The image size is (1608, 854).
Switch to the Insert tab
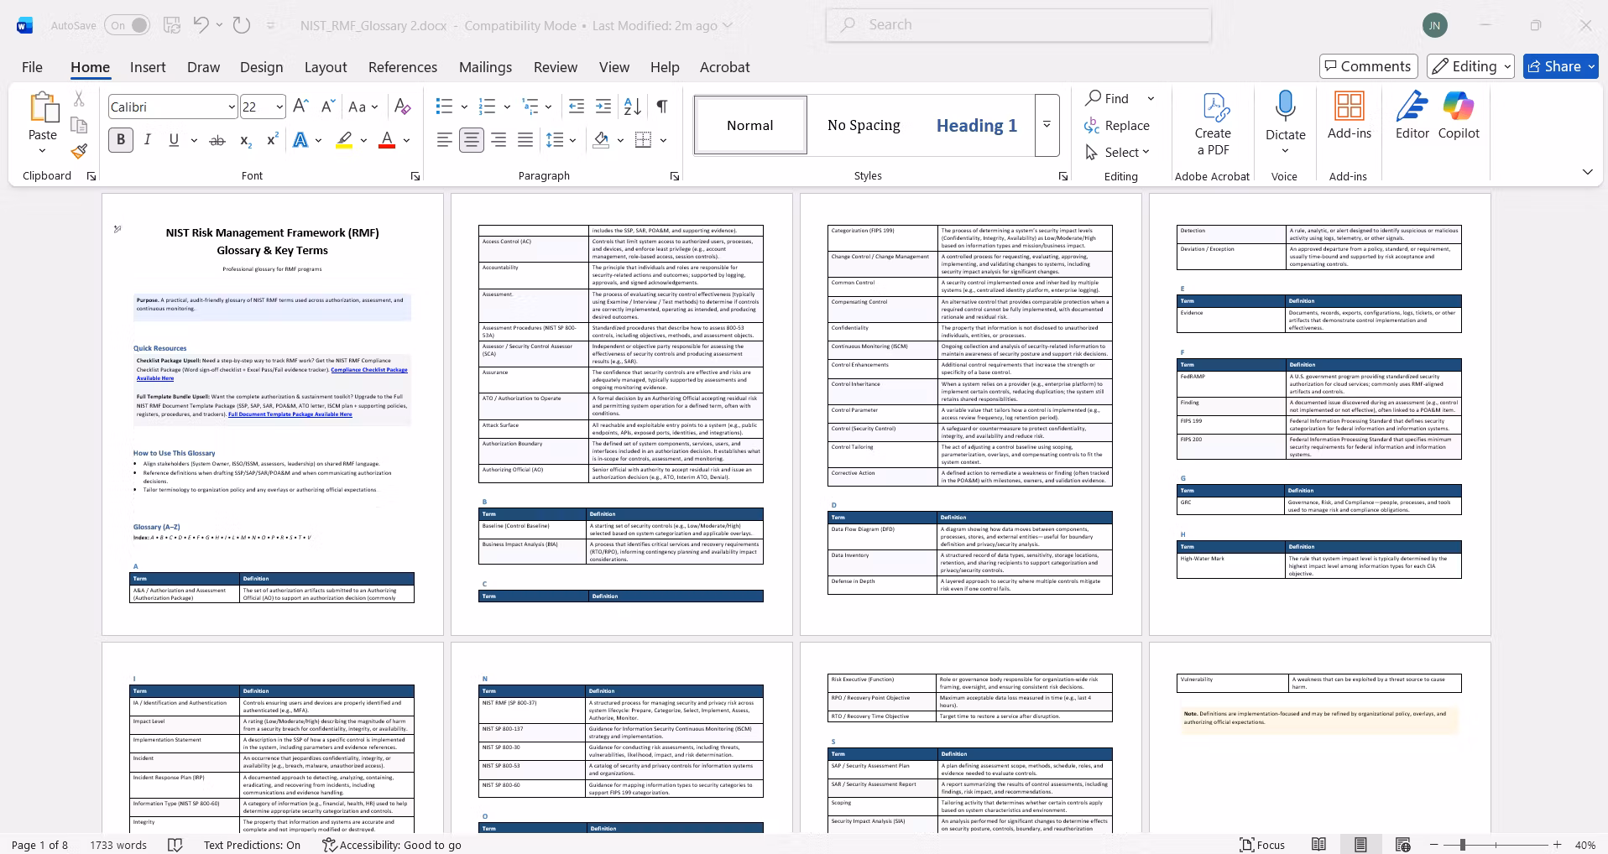click(x=148, y=67)
